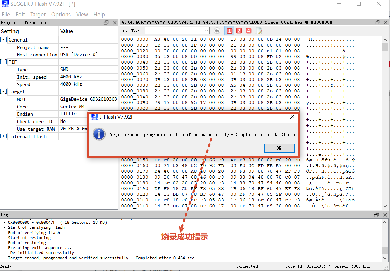Click the edit-data notepad icon in hex toolbar
390x271 pixels.
coord(259,31)
